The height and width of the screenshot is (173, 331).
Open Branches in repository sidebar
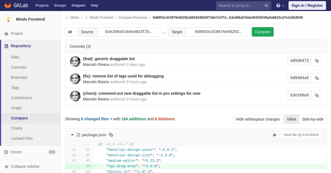(x=19, y=77)
